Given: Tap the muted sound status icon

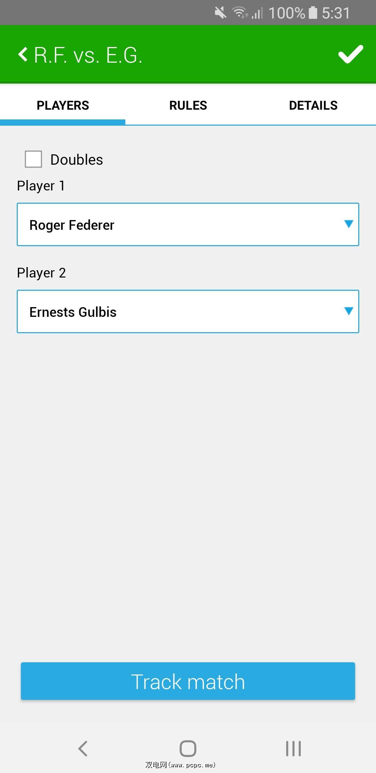Looking at the screenshot, I should click(220, 13).
